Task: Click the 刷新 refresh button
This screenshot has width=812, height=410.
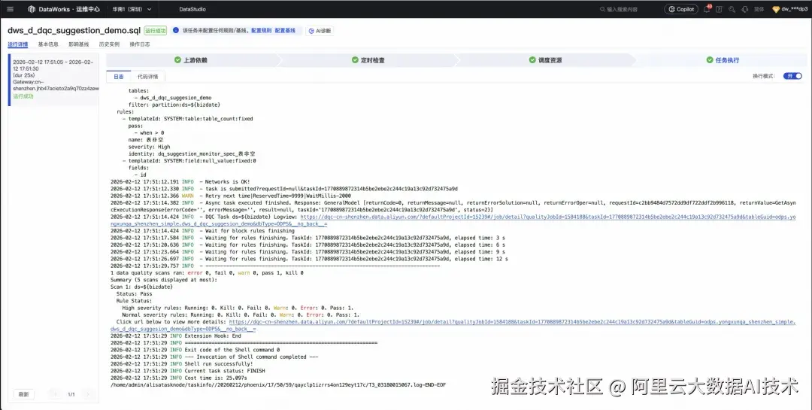Action: pyautogui.click(x=23, y=394)
